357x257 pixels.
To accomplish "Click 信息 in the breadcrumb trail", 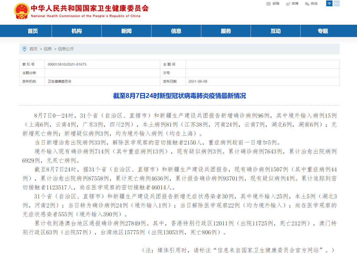I will click(48, 49).
